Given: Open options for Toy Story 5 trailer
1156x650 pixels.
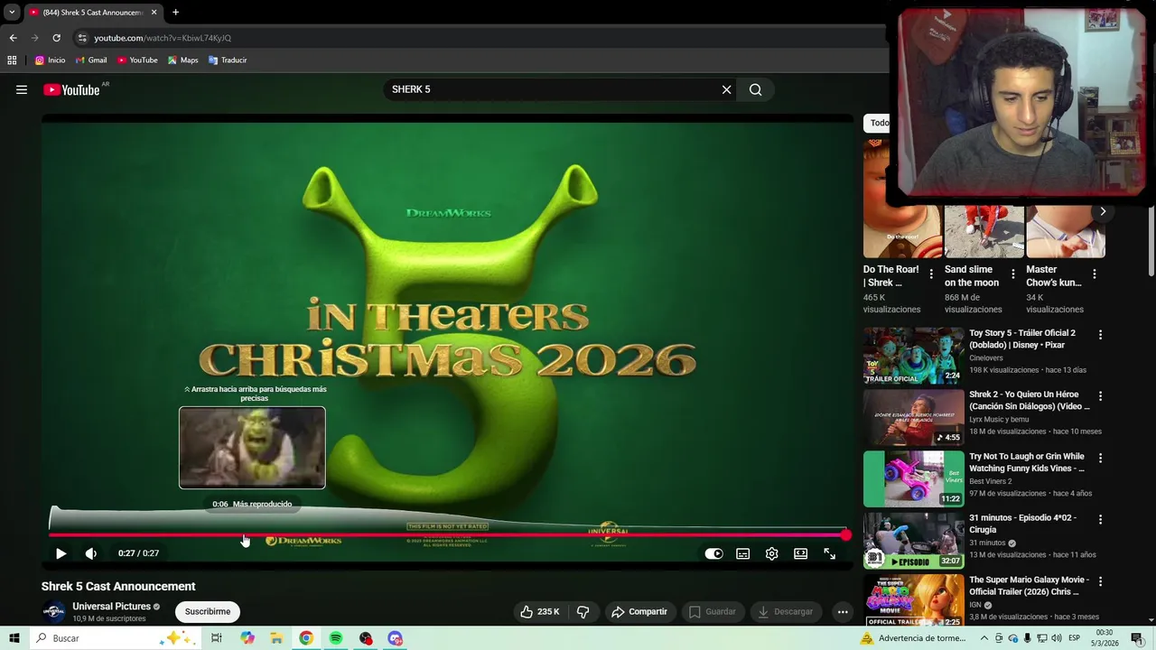Looking at the screenshot, I should [x=1100, y=335].
